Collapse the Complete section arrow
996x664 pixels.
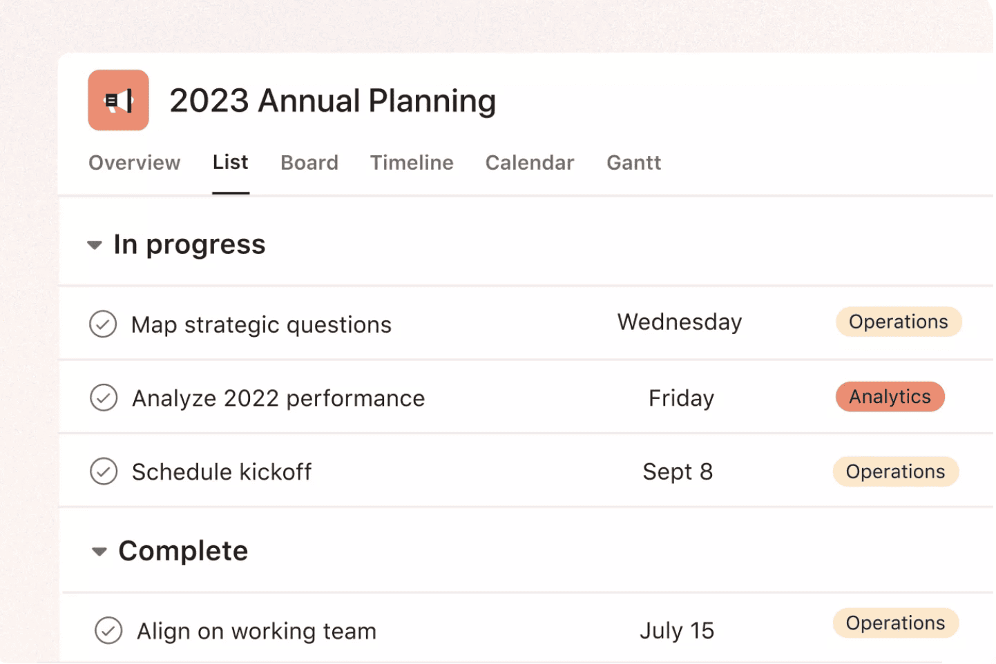click(x=99, y=551)
